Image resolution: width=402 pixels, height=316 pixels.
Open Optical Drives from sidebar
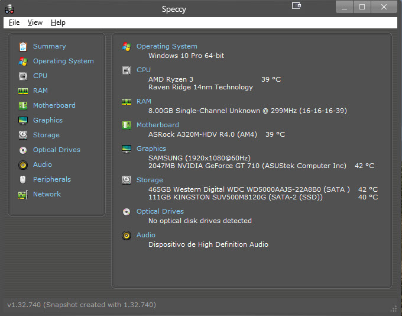point(57,150)
